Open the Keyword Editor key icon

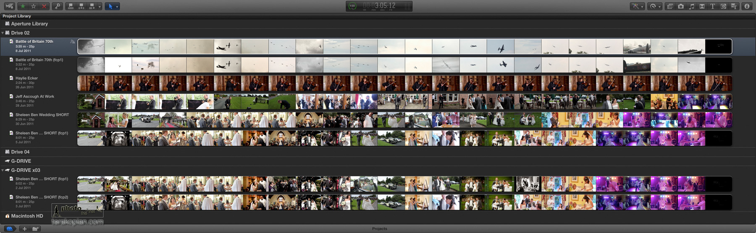tap(58, 6)
